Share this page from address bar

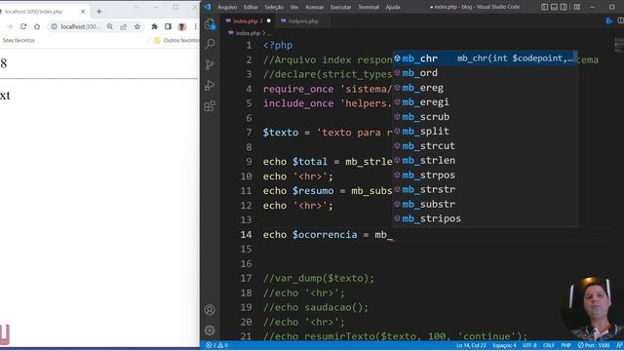pos(124,26)
